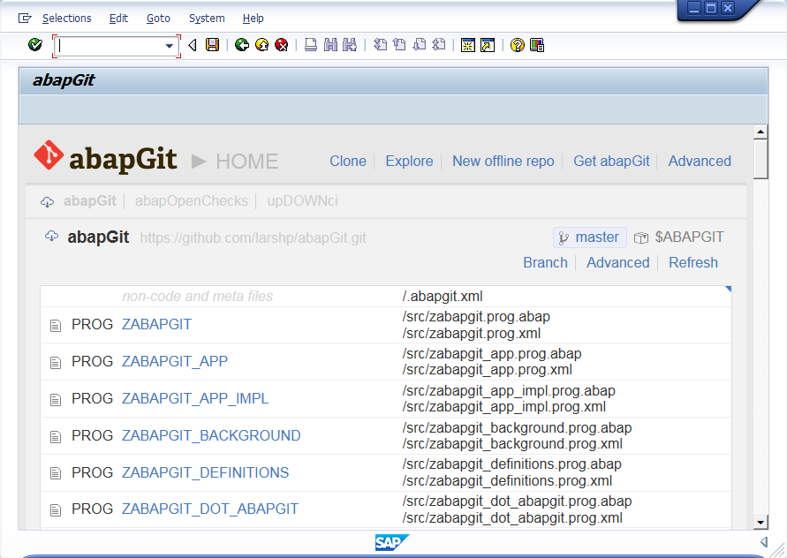Select the abapOpenChecks repo link

click(x=191, y=200)
